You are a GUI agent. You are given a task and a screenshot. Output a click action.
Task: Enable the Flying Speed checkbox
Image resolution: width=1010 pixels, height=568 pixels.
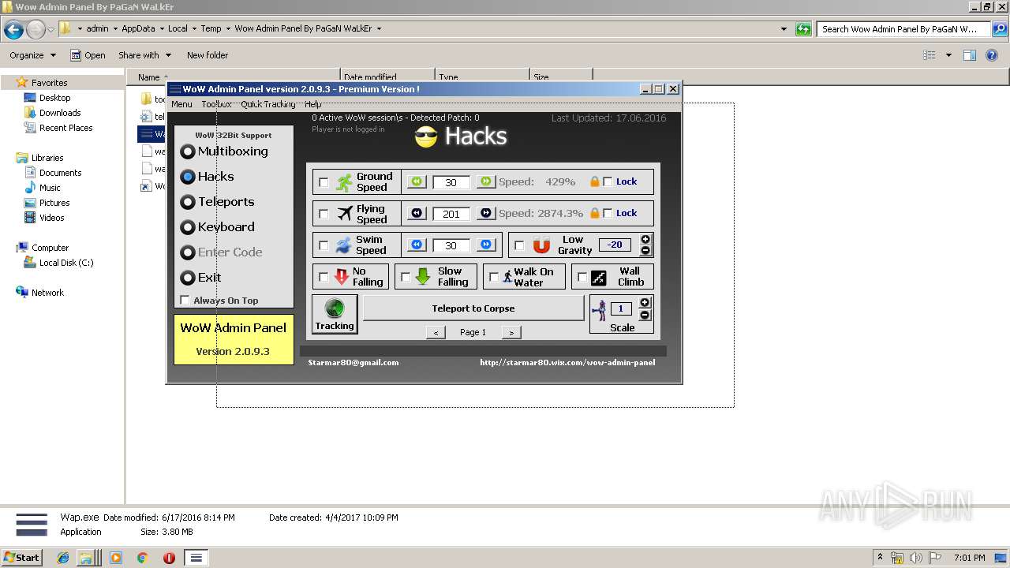[x=324, y=214]
